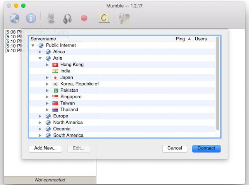Viewport: 249px width, 185px height.
Task: Select the Singapore text label
Action: click(x=71, y=97)
